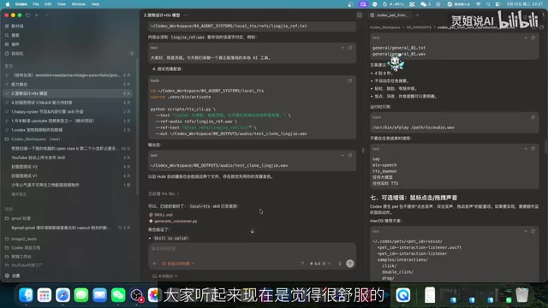
Task: Open the side panel icon in the chat header
Action: (360, 15)
